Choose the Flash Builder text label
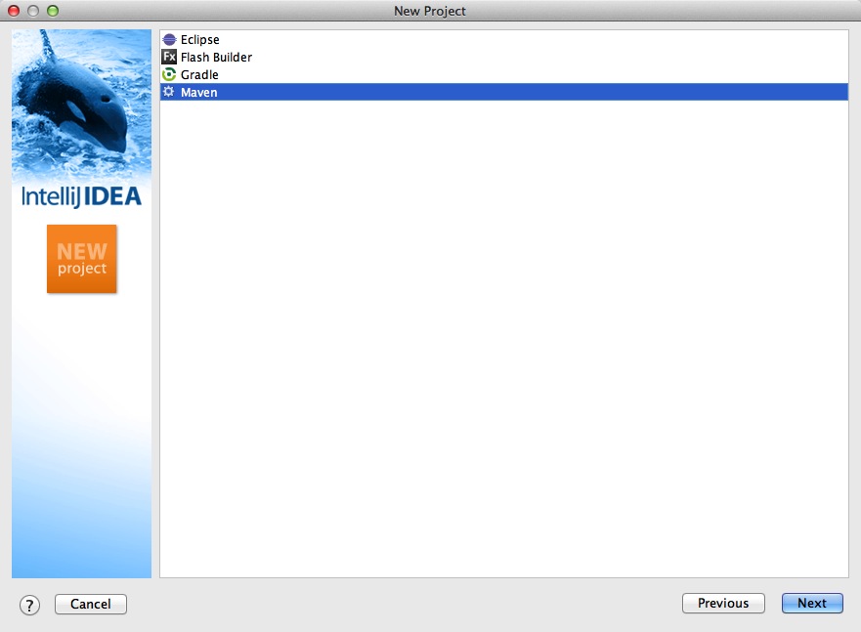The image size is (861, 632). click(x=216, y=58)
